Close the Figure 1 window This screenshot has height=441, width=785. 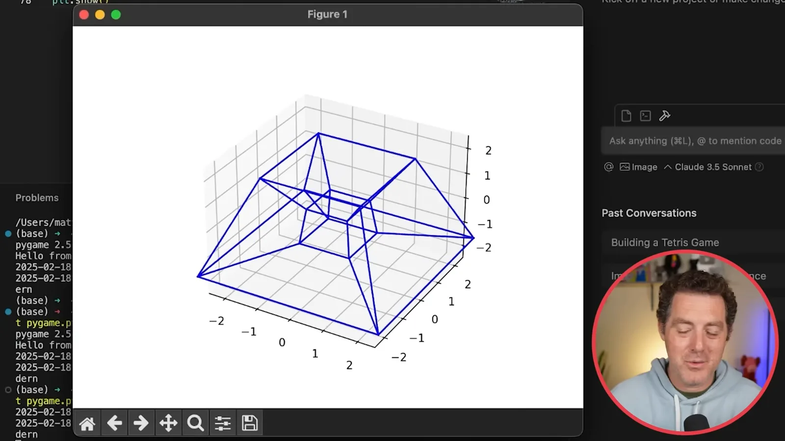pyautogui.click(x=84, y=15)
